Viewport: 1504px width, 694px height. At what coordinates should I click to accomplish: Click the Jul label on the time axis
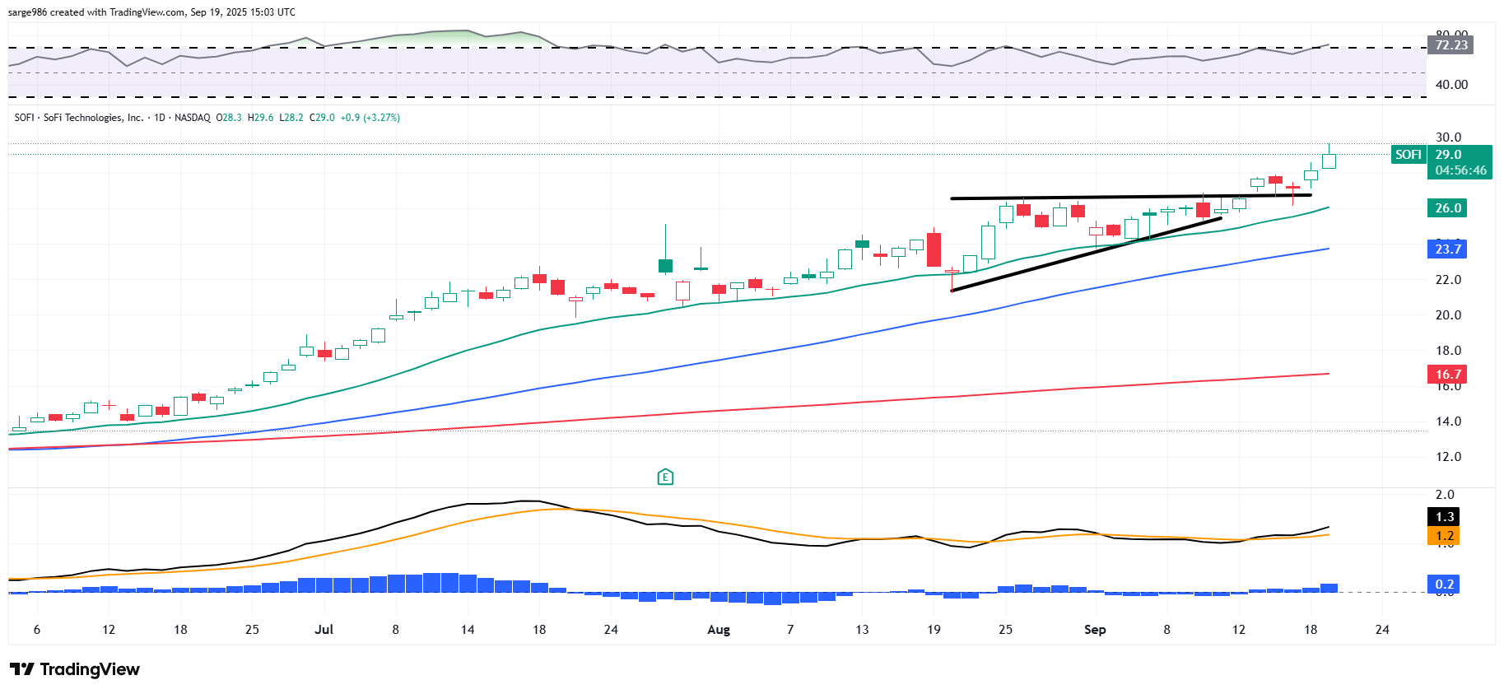(324, 630)
